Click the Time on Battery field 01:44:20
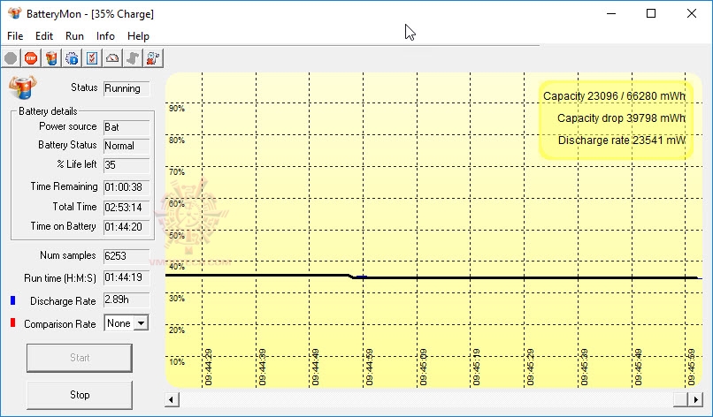Viewport: 713px width, 417px height. coord(126,227)
